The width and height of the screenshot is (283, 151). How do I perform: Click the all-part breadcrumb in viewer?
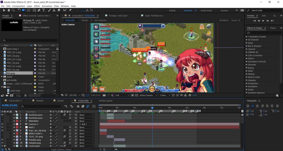point(85,20)
